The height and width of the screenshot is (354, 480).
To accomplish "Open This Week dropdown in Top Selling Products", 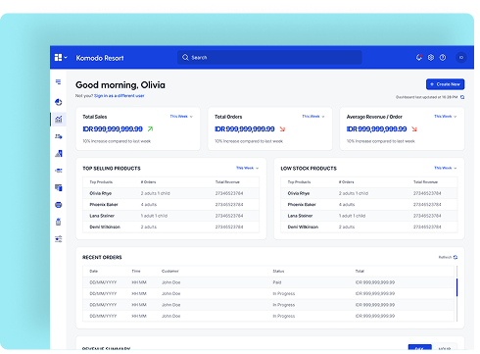I will point(248,168).
